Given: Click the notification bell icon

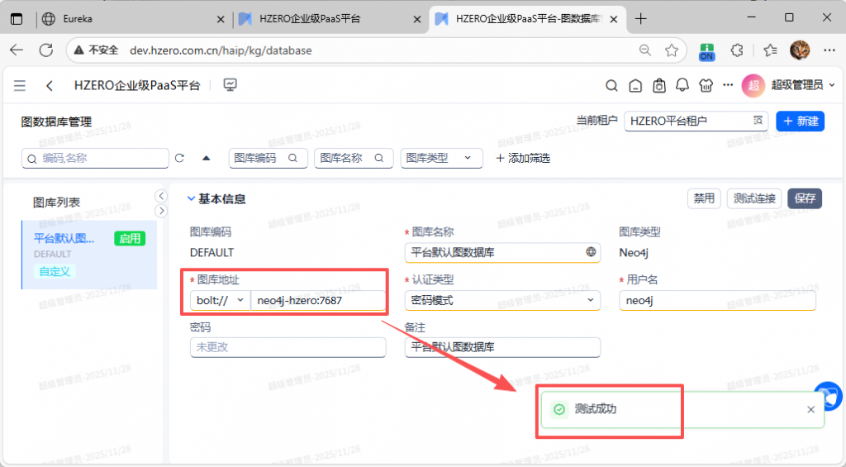Looking at the screenshot, I should 682,85.
